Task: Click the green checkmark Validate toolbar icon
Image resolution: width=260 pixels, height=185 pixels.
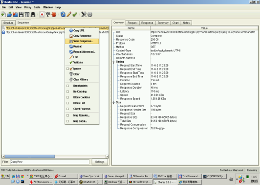Action: tap(75, 15)
